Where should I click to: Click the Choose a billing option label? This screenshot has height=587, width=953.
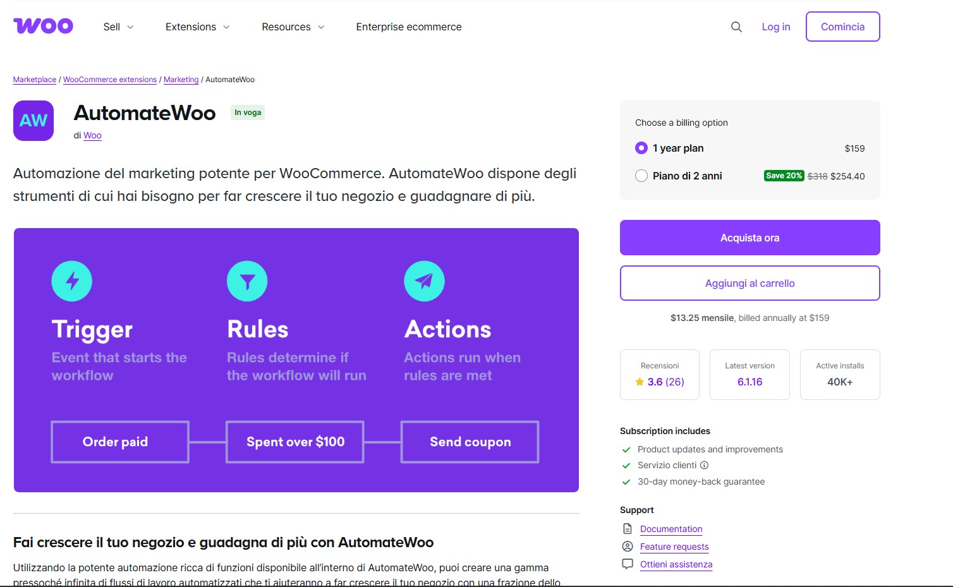pyautogui.click(x=681, y=123)
